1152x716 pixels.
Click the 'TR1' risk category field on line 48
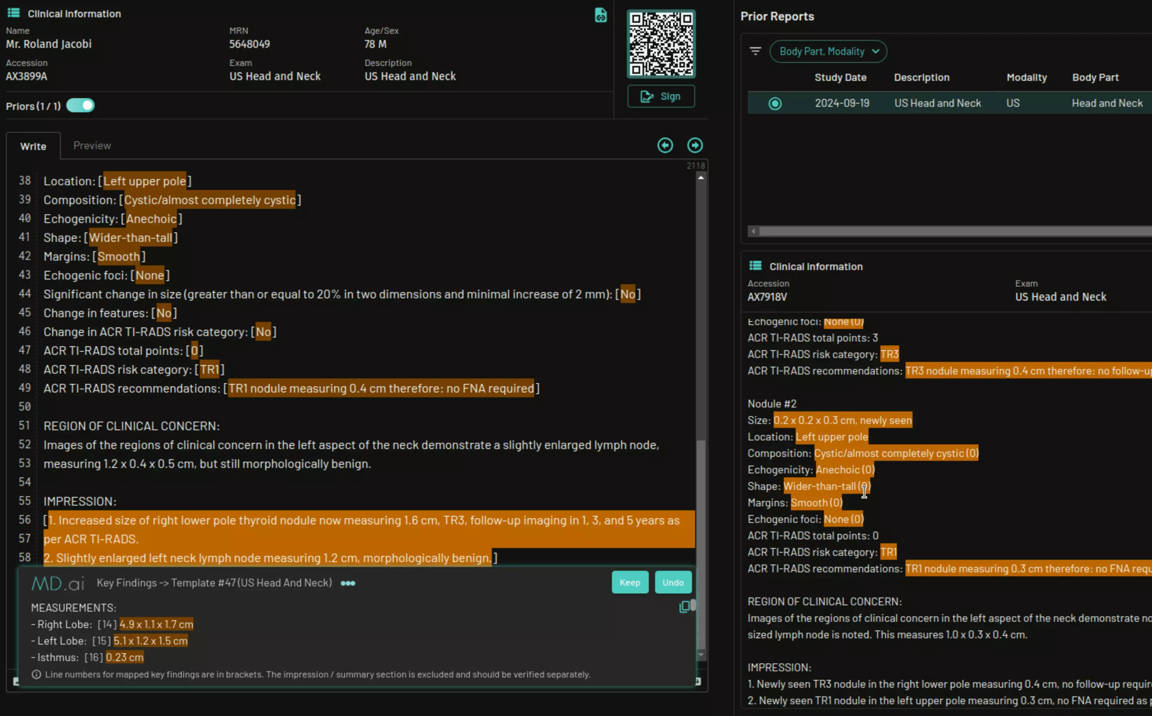pyautogui.click(x=209, y=369)
